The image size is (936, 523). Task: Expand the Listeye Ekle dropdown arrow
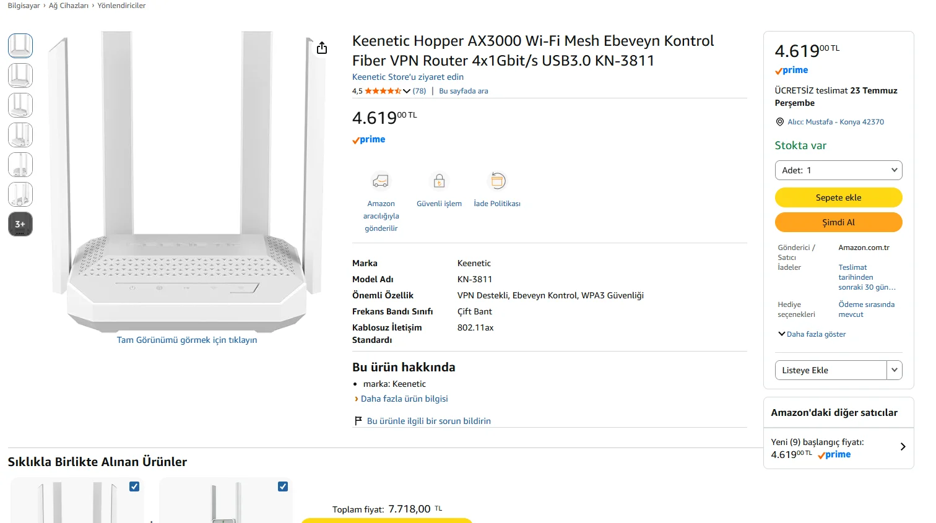(x=895, y=370)
